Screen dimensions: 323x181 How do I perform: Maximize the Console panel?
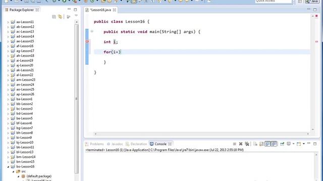[315, 144]
